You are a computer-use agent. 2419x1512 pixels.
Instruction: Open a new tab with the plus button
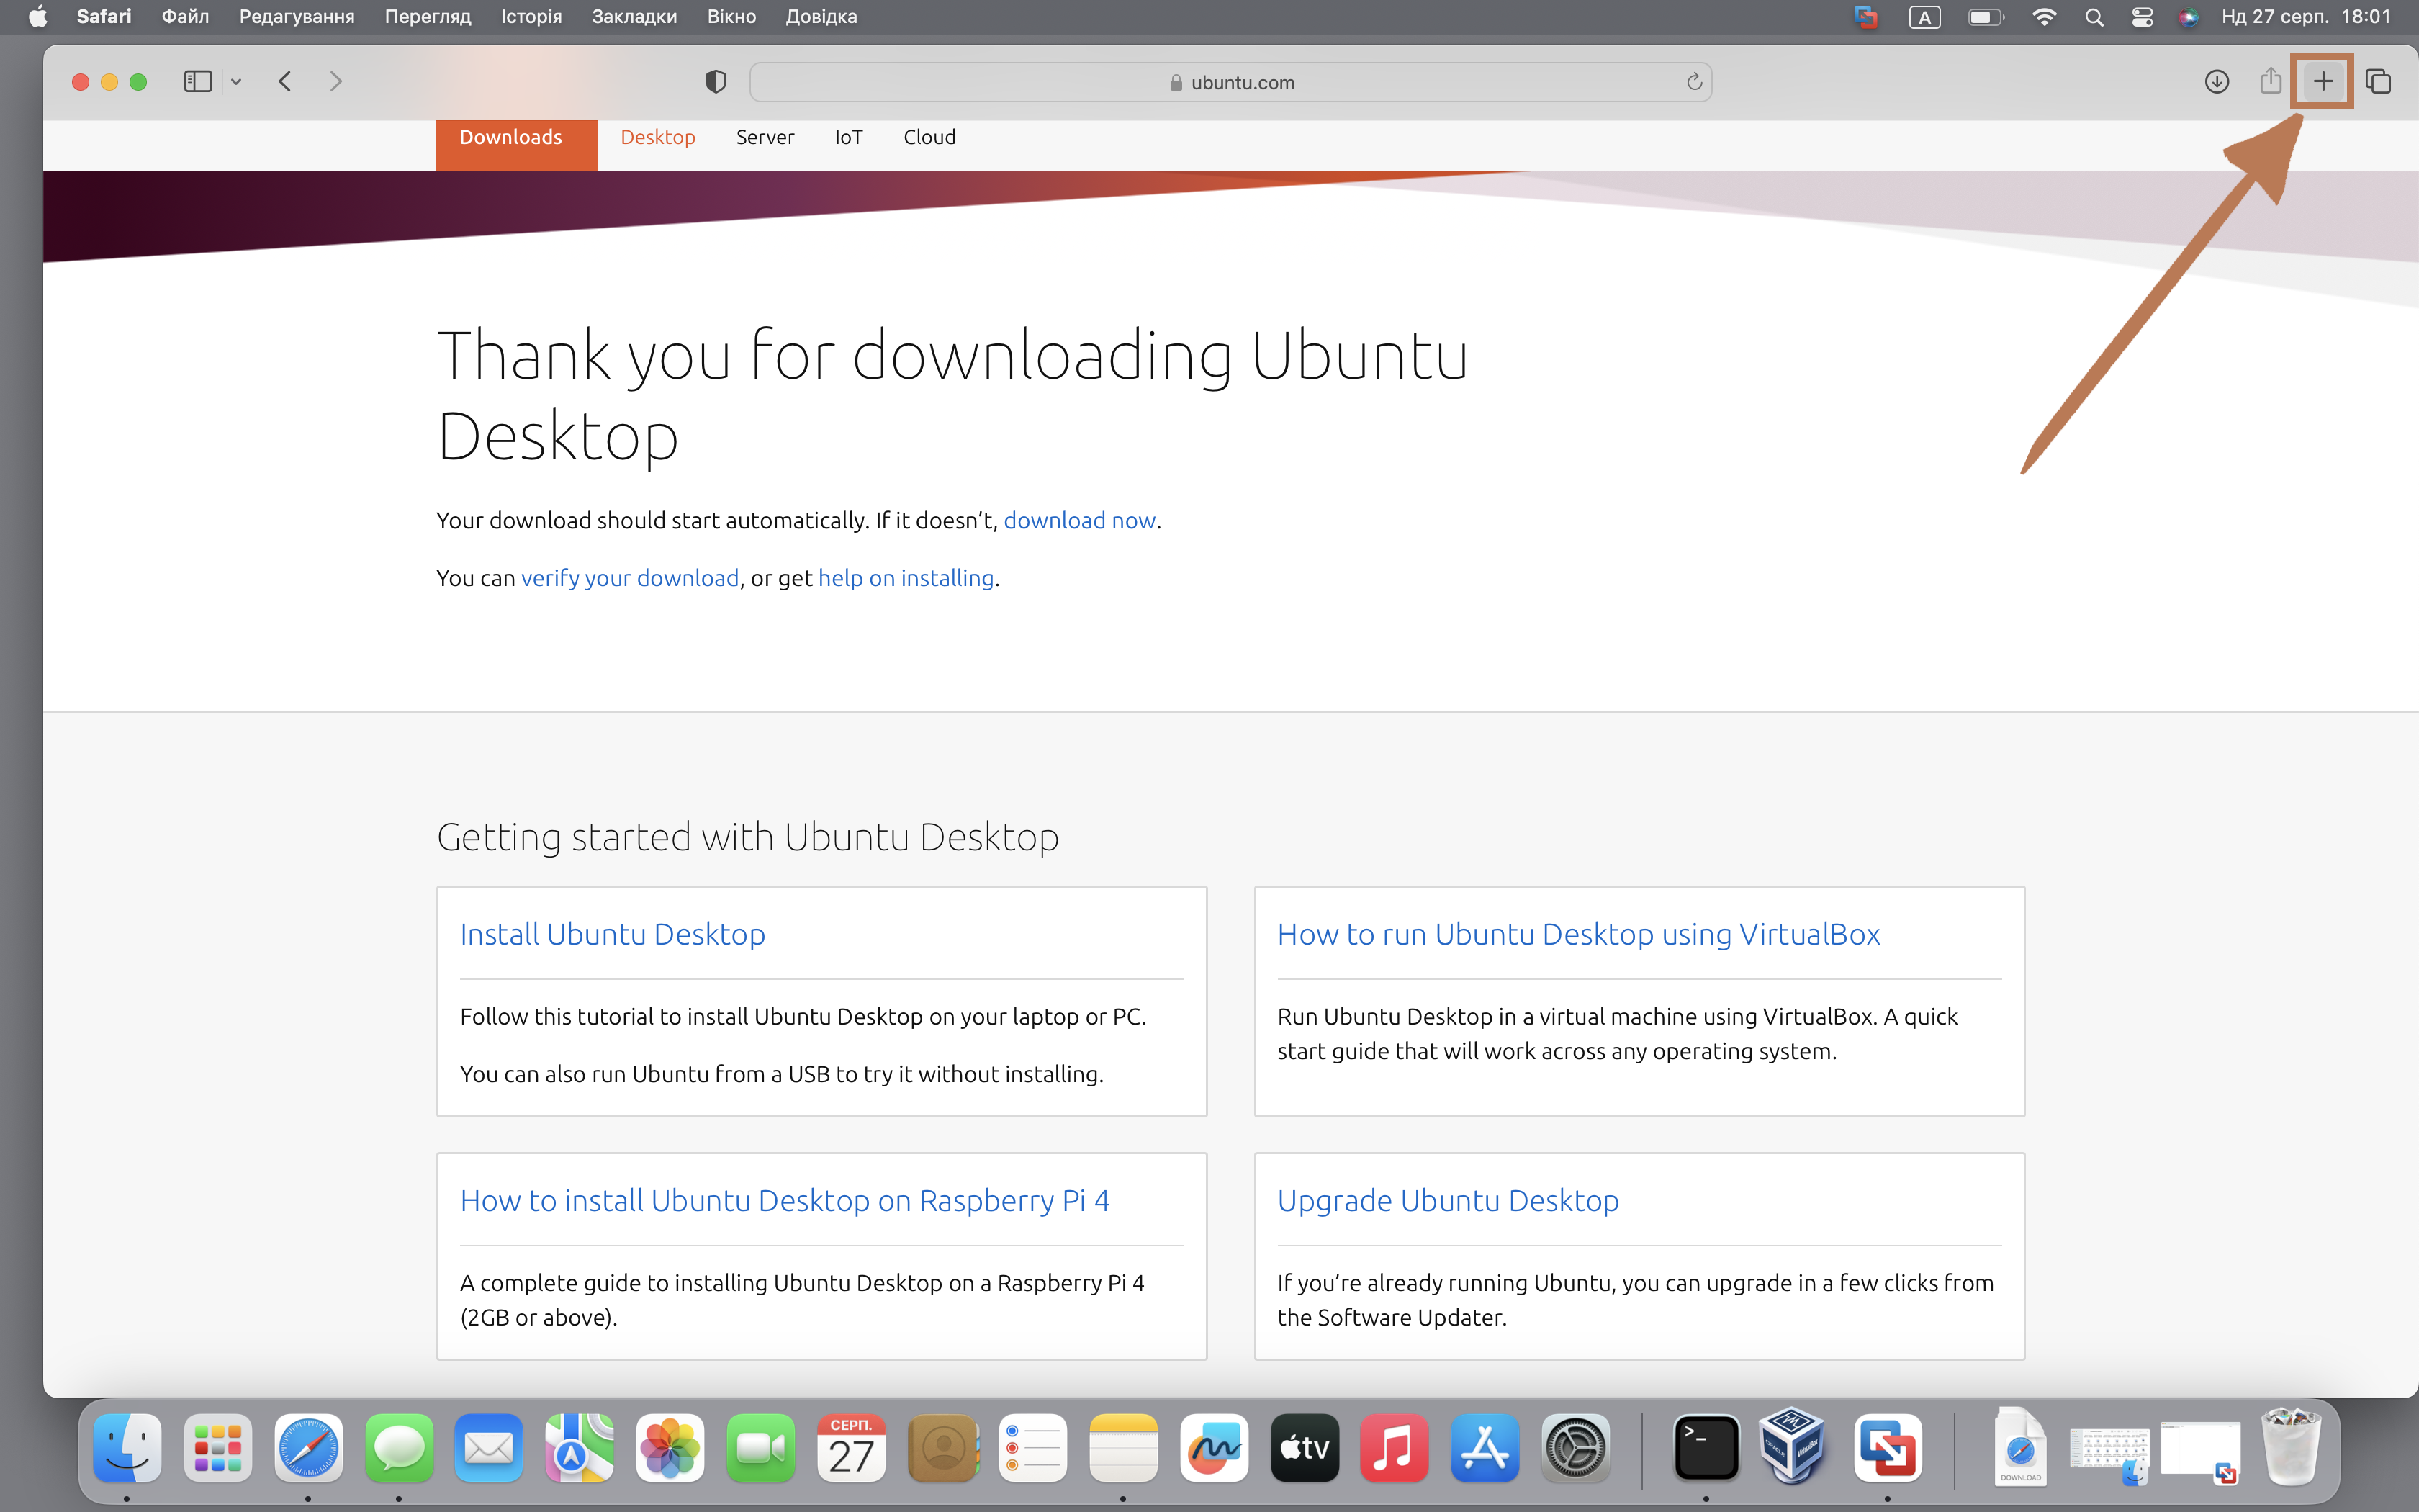2323,81
